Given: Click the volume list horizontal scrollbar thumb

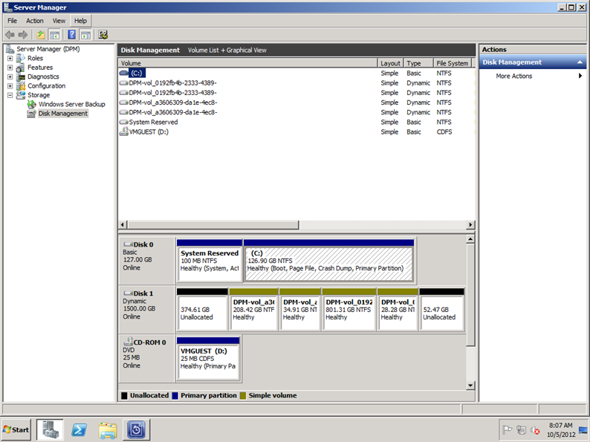Looking at the screenshot, I should (x=213, y=225).
